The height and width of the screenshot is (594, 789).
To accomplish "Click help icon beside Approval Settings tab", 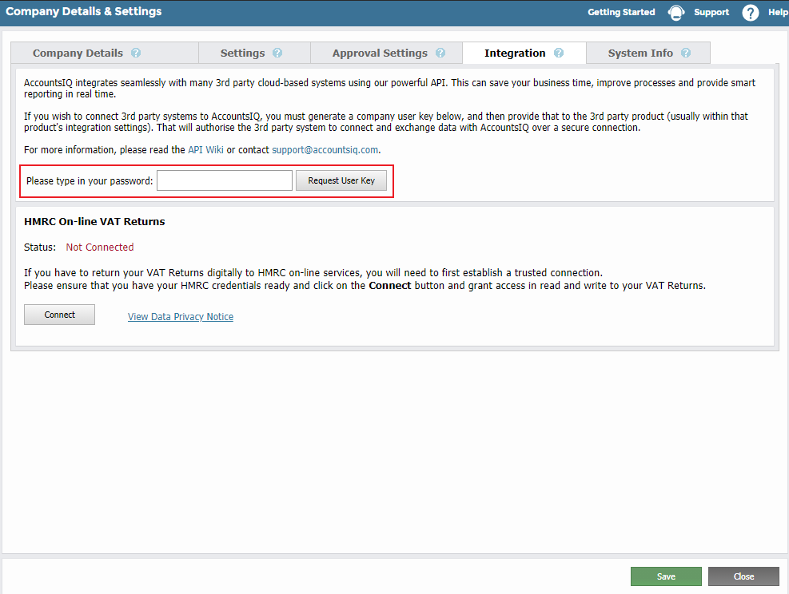I will [440, 53].
